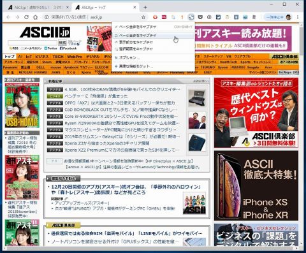Open the CoD BO4 BLACK OUT article

pyautogui.click(x=120, y=110)
